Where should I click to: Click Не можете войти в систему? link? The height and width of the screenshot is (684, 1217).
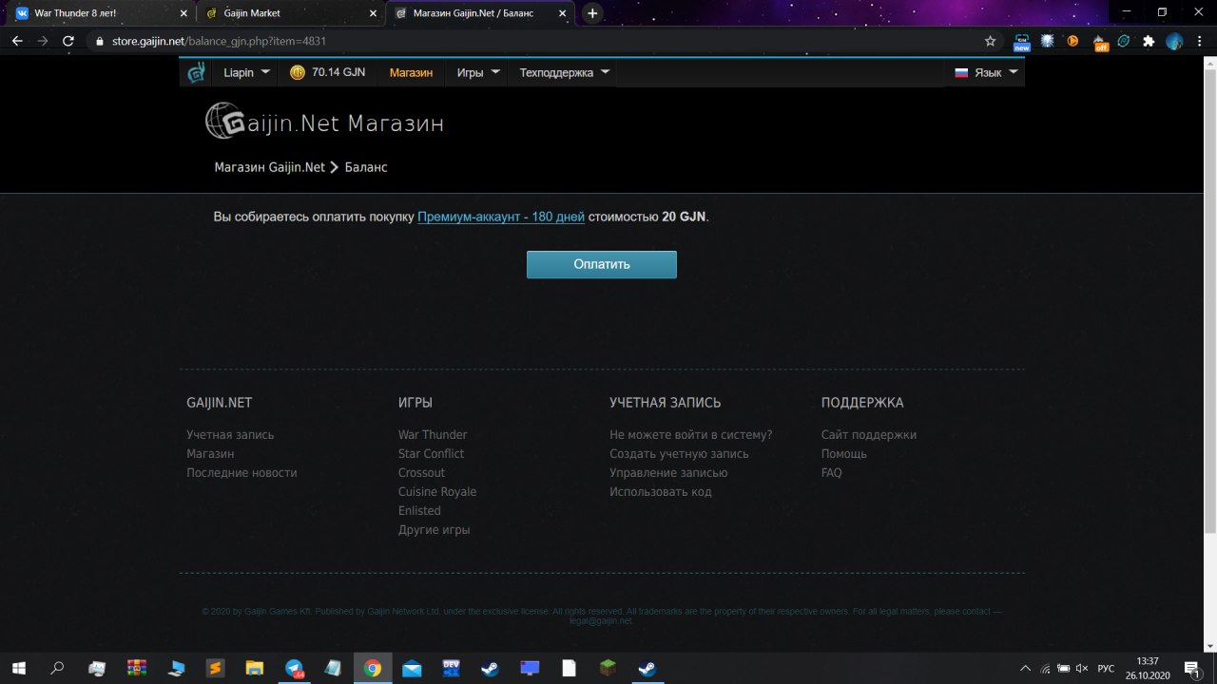(x=691, y=435)
